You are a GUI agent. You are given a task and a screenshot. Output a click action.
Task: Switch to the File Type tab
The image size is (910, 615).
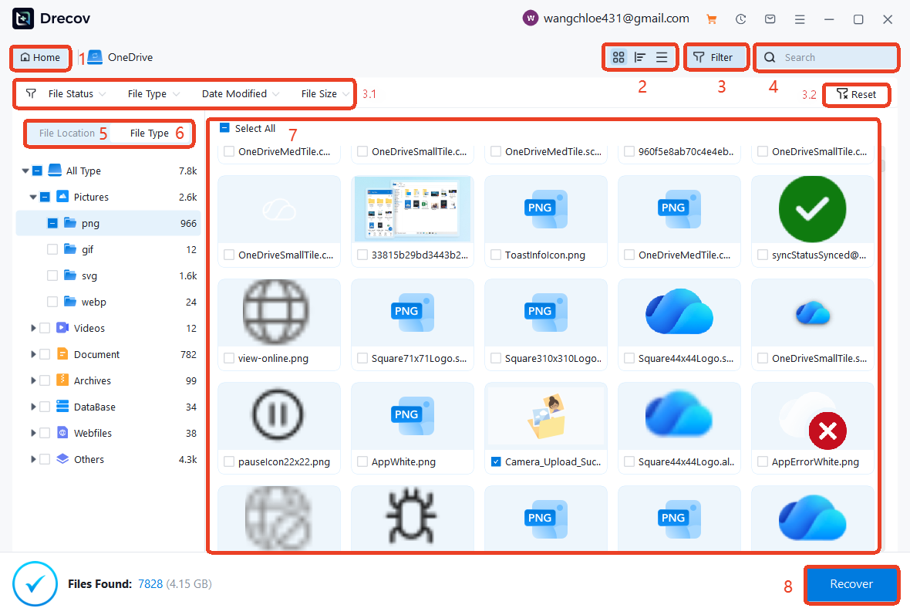(x=149, y=133)
